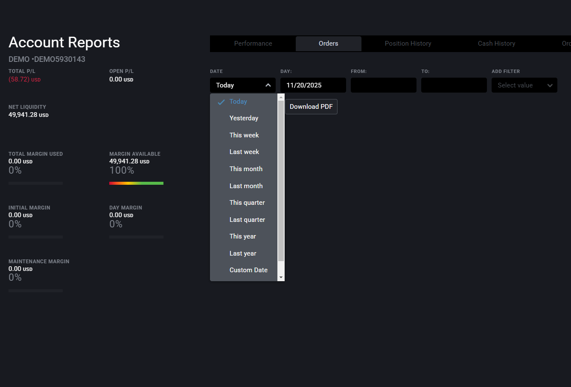Image resolution: width=571 pixels, height=387 pixels.
Task: Click the Day field showing 11/20/2025
Action: pyautogui.click(x=313, y=85)
